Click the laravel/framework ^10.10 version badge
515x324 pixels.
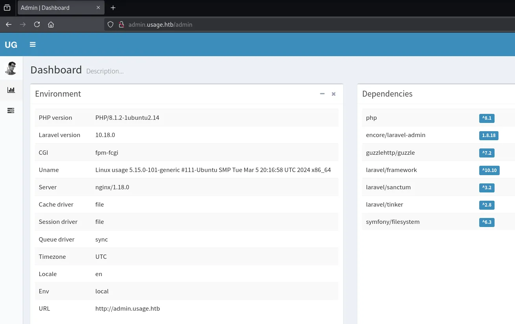[489, 170]
